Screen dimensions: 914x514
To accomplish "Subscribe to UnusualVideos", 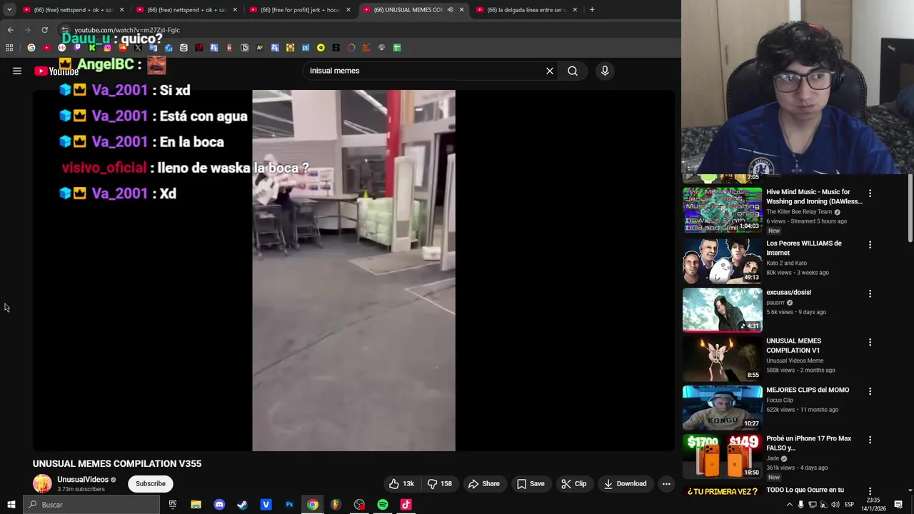I will 151,483.
